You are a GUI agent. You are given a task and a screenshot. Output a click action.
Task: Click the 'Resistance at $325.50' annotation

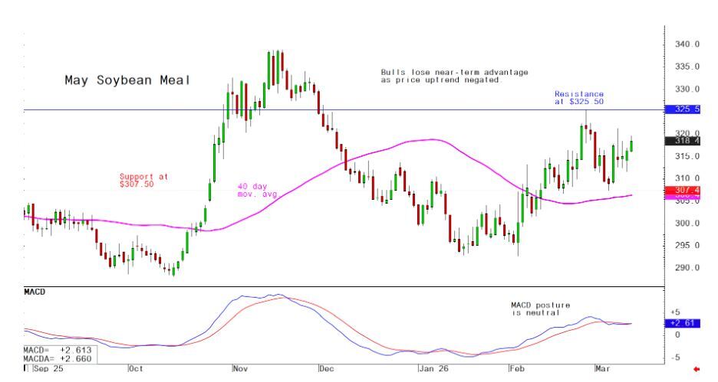coord(578,97)
